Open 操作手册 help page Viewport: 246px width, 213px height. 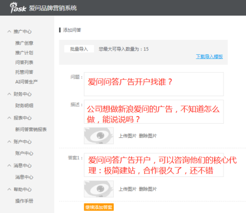(x=24, y=201)
